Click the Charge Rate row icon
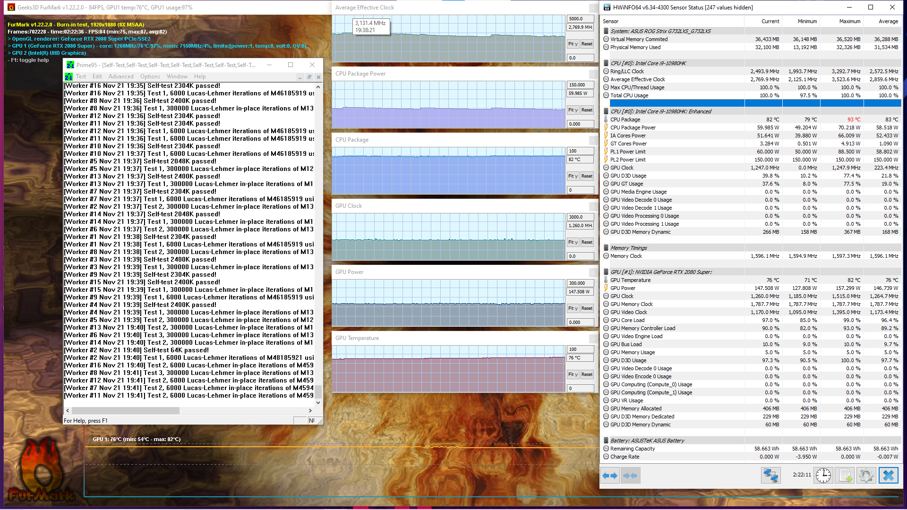The height and width of the screenshot is (510, 907). coord(606,457)
